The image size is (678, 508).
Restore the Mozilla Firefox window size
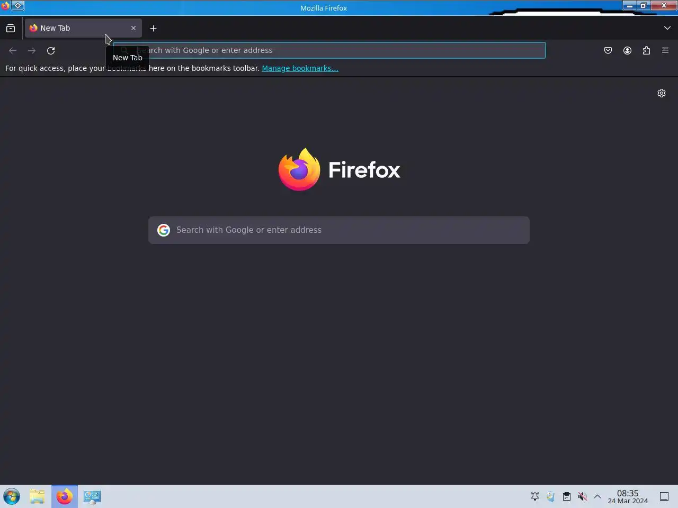click(x=643, y=6)
